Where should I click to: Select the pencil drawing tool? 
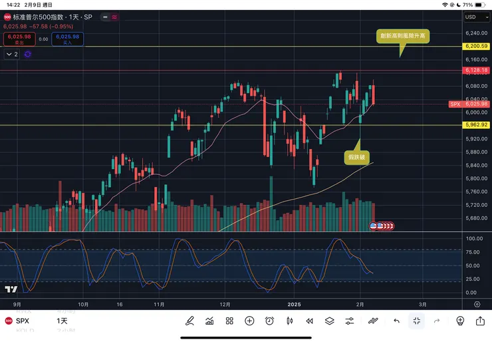189,321
